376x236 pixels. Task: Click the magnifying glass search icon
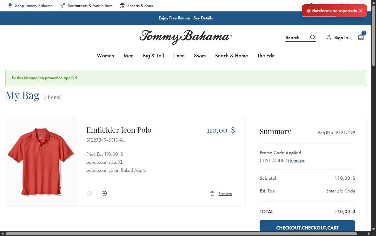point(313,37)
